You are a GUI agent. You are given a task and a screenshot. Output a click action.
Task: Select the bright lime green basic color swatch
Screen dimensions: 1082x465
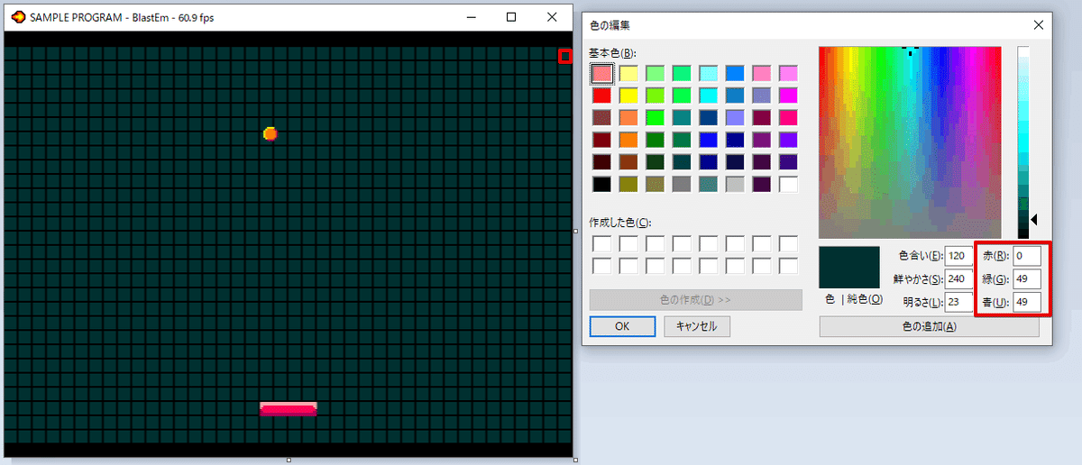656,117
